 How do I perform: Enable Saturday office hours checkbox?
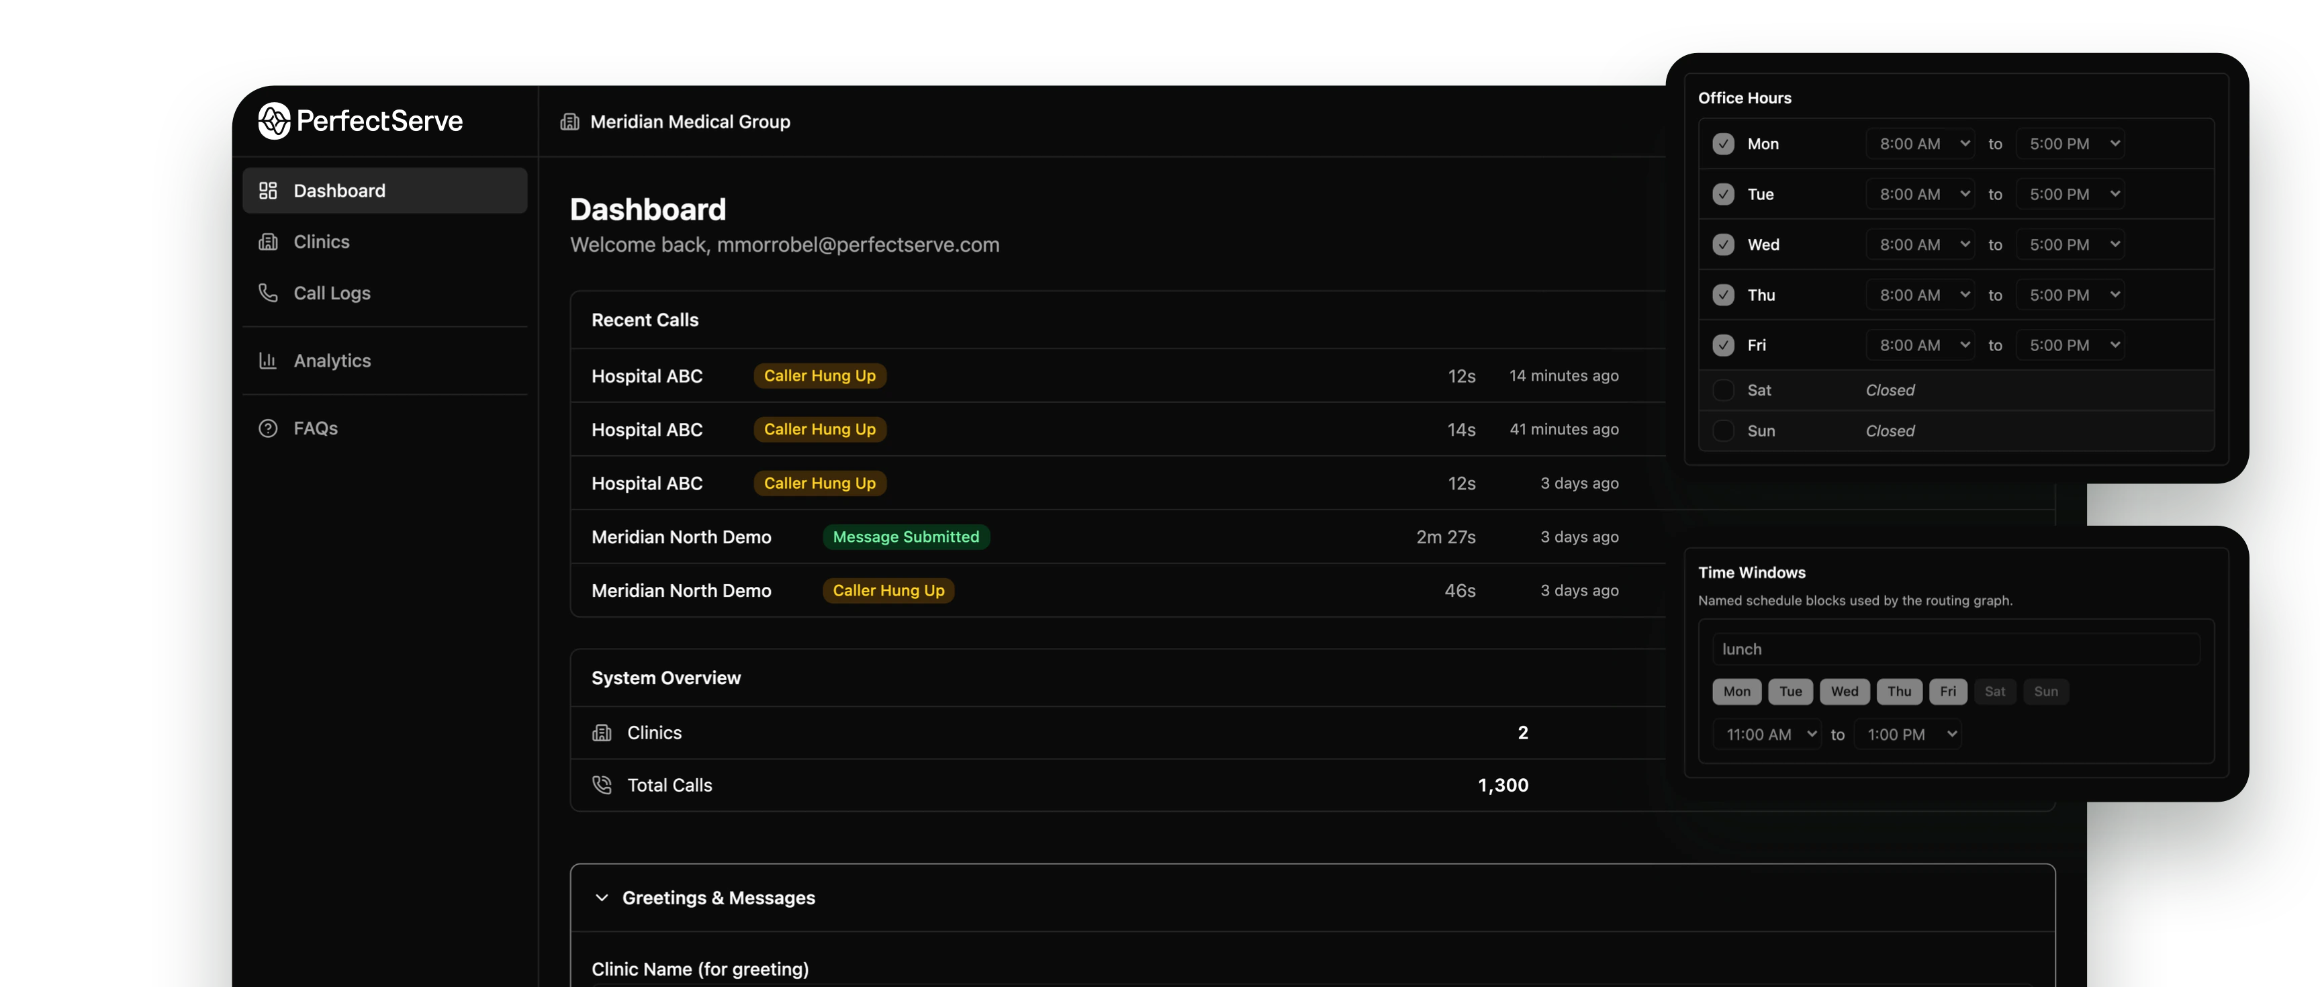[1723, 391]
